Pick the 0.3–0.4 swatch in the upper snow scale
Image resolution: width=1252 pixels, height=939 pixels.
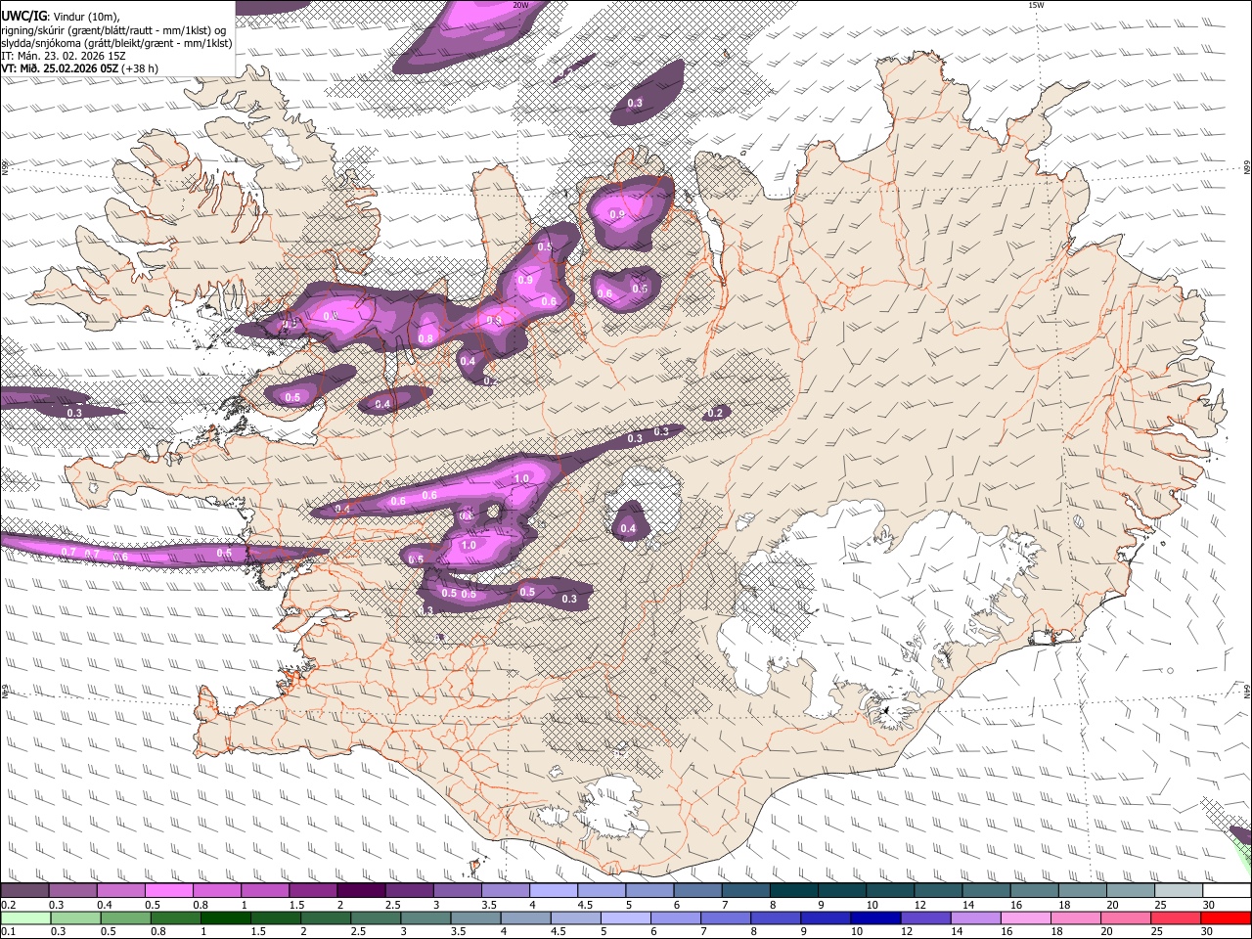click(72, 891)
